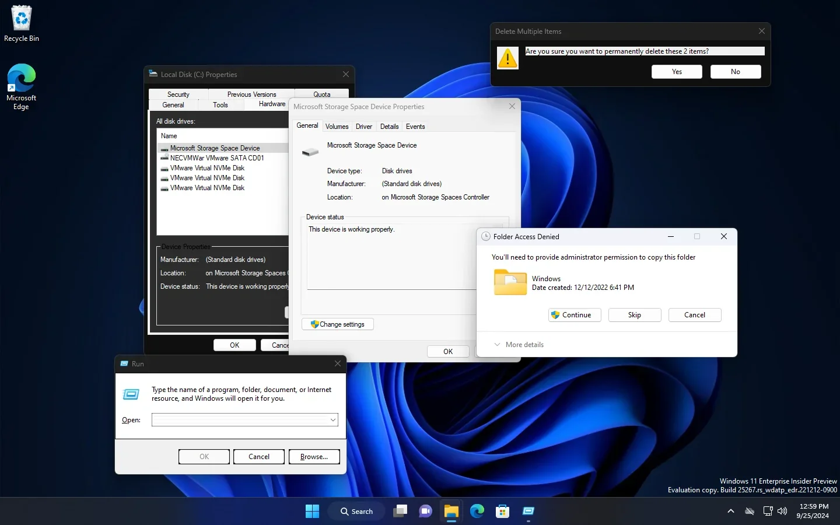Close the Delete Multiple Items dialog

[761, 31]
